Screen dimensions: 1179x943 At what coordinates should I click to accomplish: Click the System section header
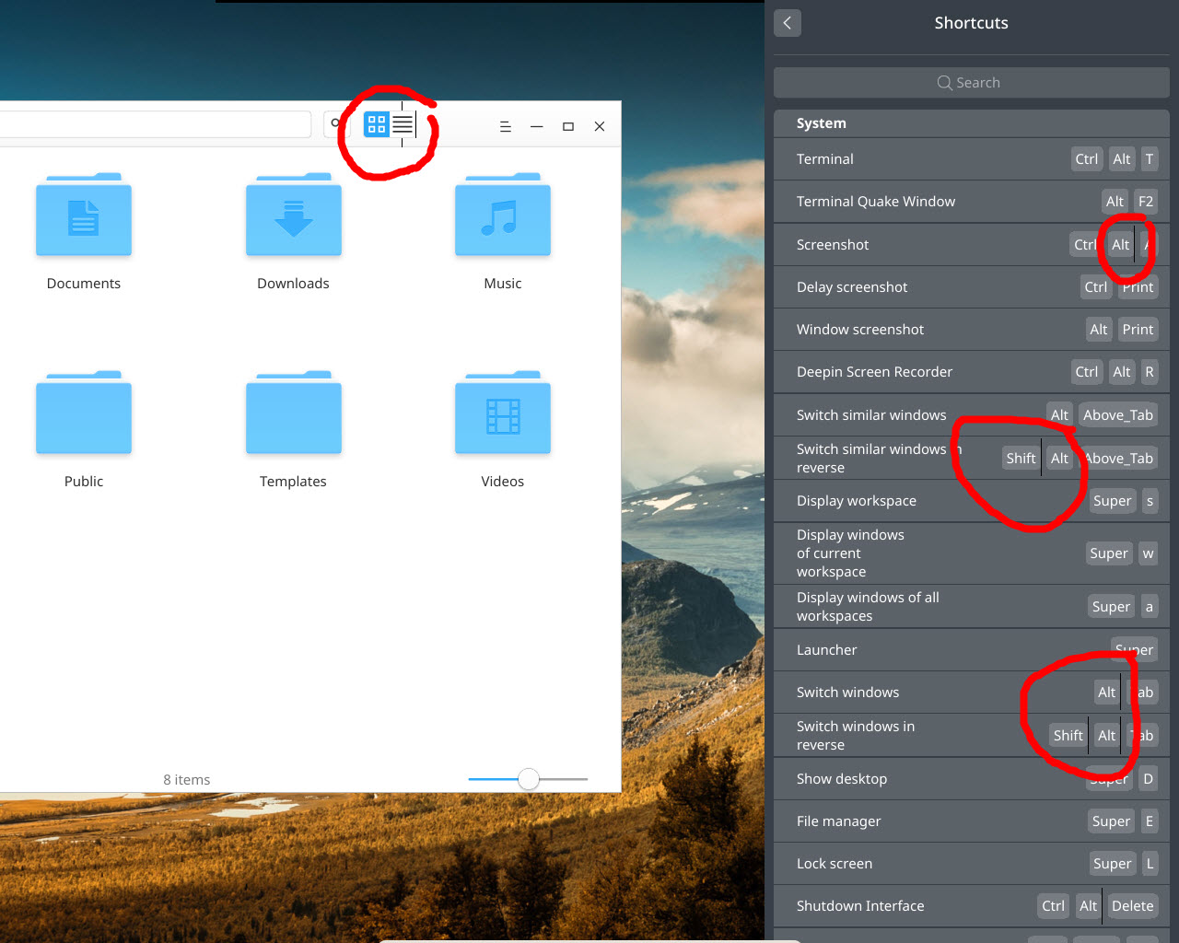pos(972,123)
